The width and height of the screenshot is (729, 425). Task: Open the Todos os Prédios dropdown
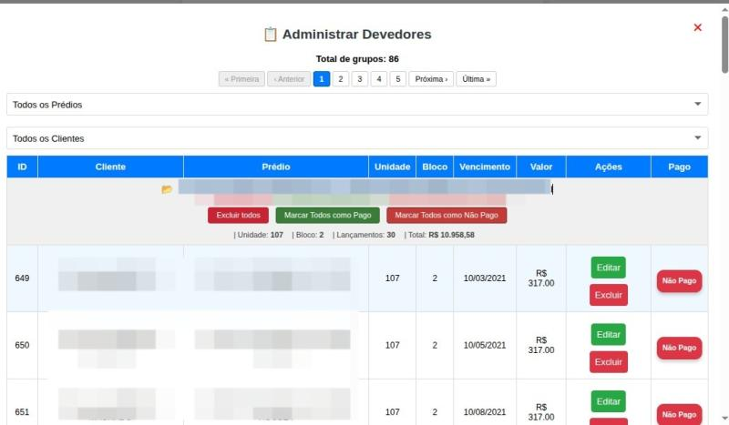click(357, 105)
